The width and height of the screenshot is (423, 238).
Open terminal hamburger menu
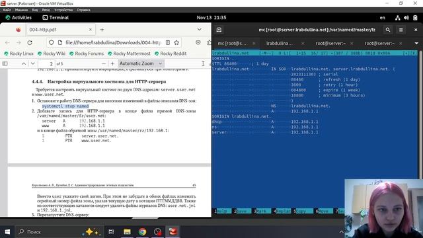401,30
